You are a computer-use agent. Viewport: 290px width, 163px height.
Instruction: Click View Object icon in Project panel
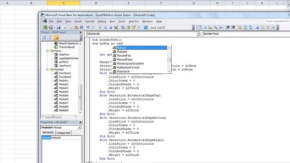49,38
